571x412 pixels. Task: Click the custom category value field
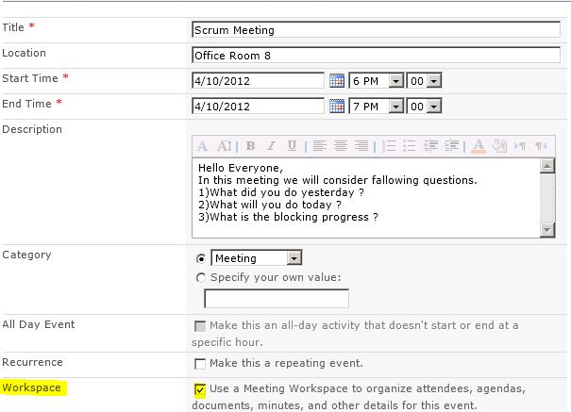tap(277, 299)
